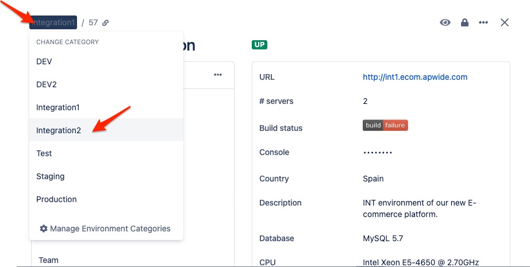The height and width of the screenshot is (267, 530).
Task: Select Production category
Action: coord(56,199)
